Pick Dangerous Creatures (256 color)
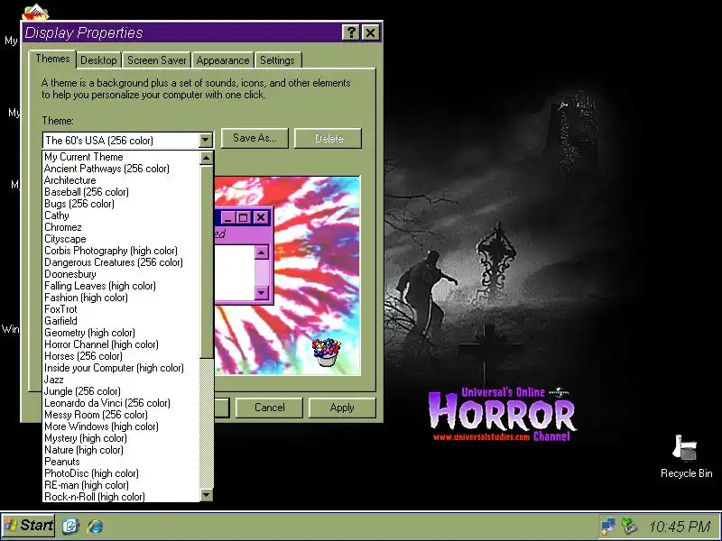722x541 pixels. (x=121, y=262)
